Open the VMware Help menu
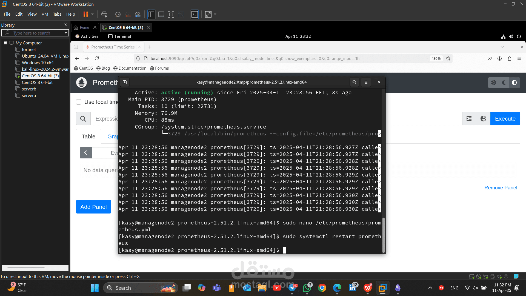Viewport: 526px width, 296px height. pyautogui.click(x=70, y=14)
